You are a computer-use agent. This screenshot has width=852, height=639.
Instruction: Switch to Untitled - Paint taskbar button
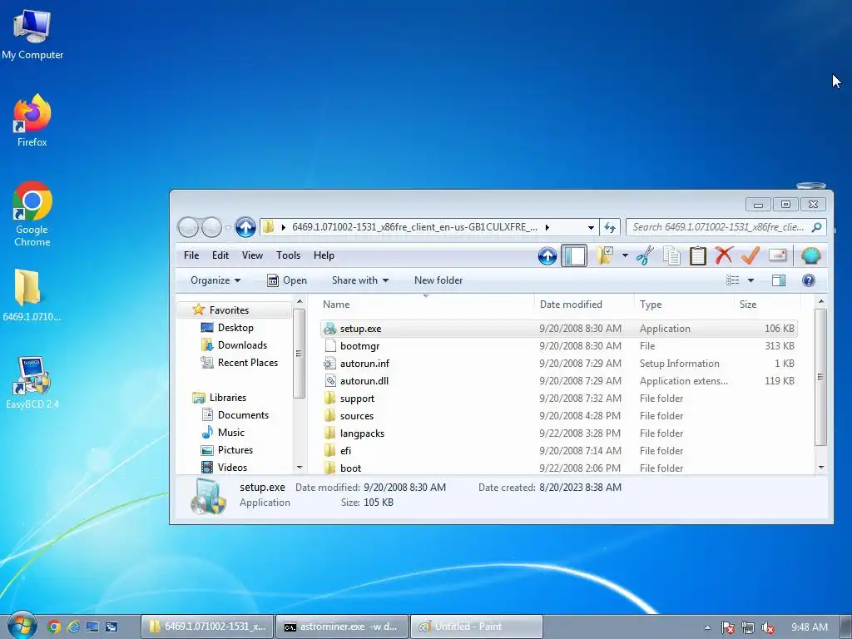[476, 627]
